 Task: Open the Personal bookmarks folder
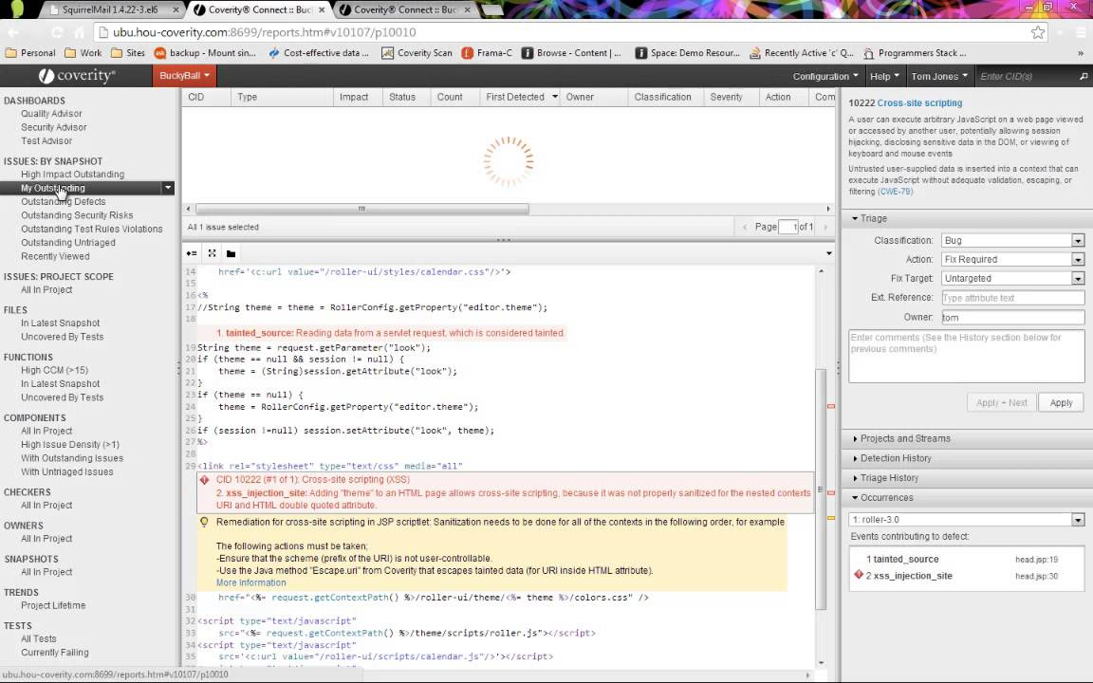point(30,53)
